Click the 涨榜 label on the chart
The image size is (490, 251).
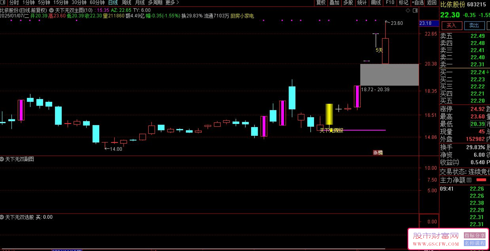pyautogui.click(x=378, y=153)
